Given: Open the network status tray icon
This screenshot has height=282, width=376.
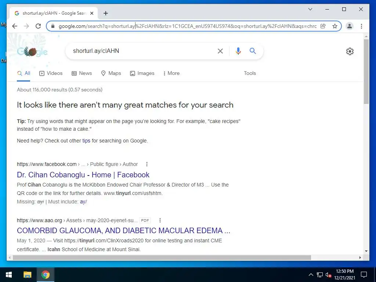Looking at the screenshot, I should 320,275.
